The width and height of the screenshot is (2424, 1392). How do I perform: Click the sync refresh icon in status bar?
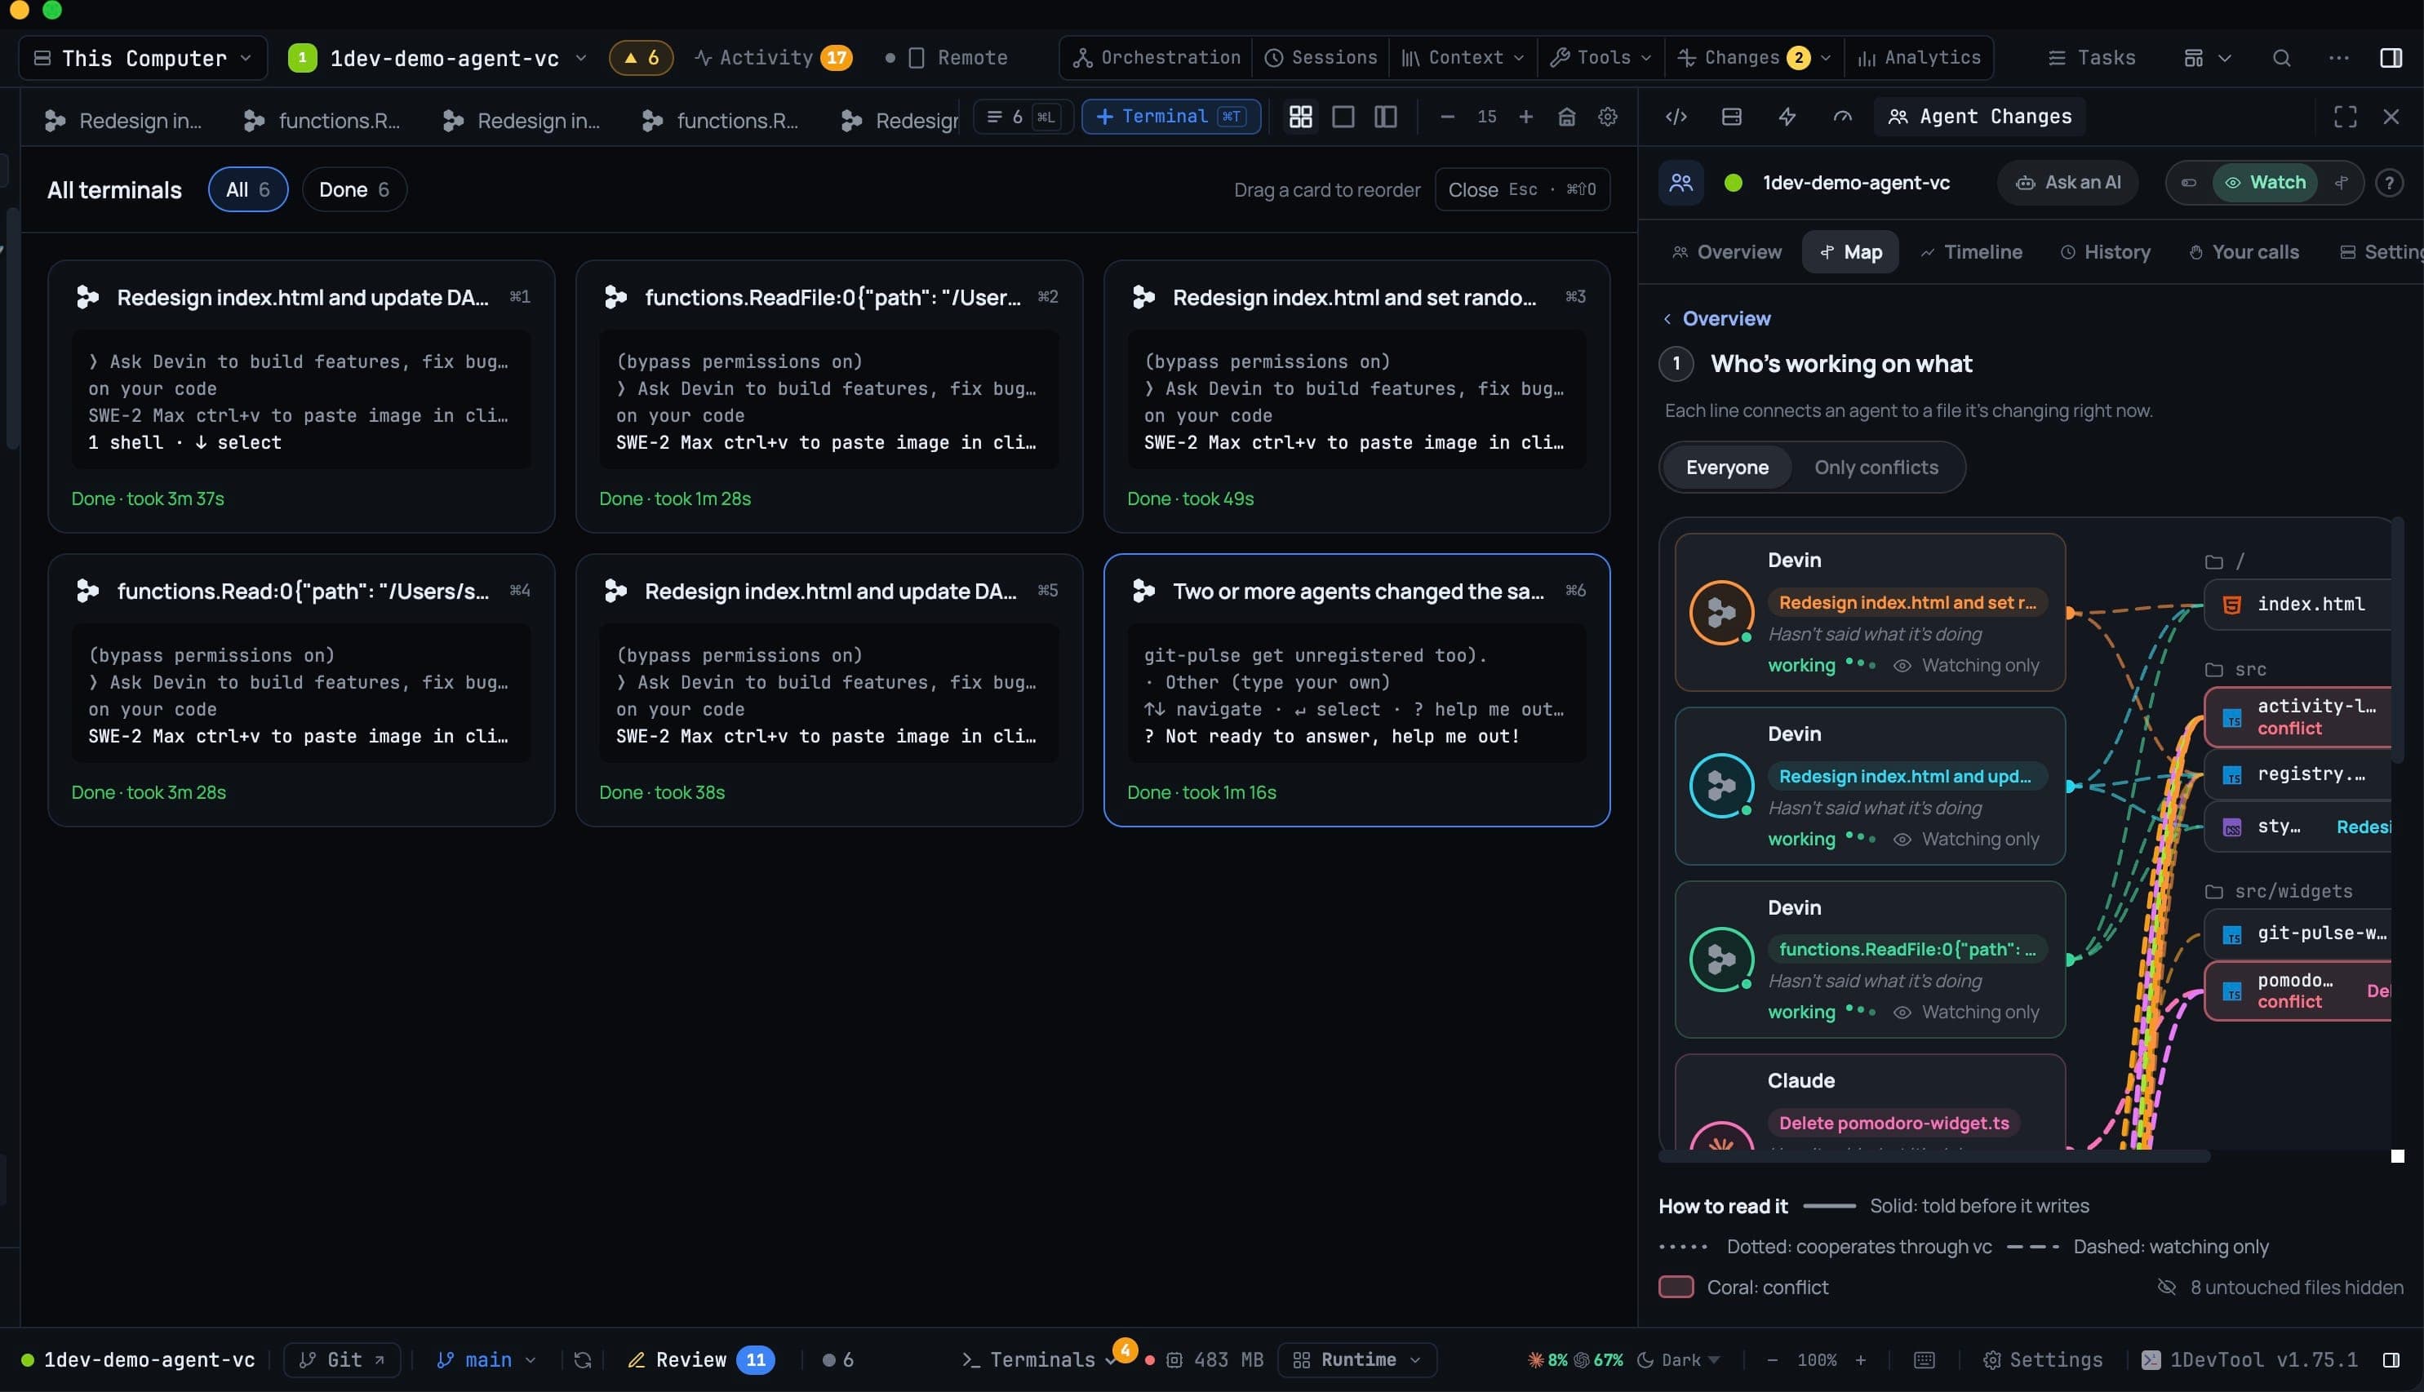(583, 1359)
